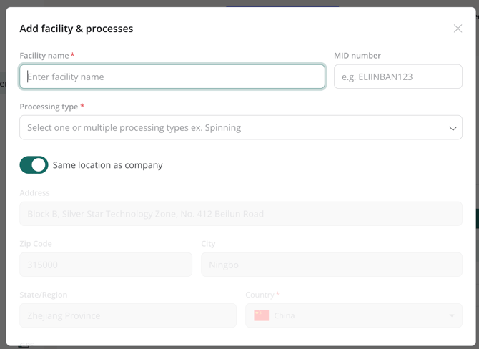Click the Country field's small dropdown arrow
Screen dimensions: 479x349
click(452, 315)
